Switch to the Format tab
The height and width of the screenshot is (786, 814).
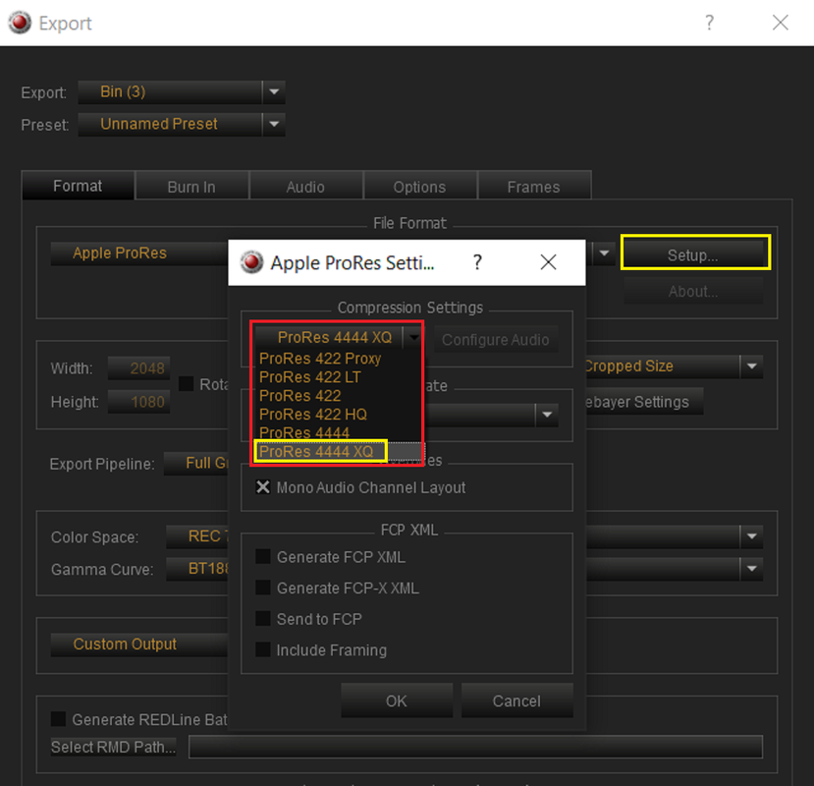click(78, 186)
